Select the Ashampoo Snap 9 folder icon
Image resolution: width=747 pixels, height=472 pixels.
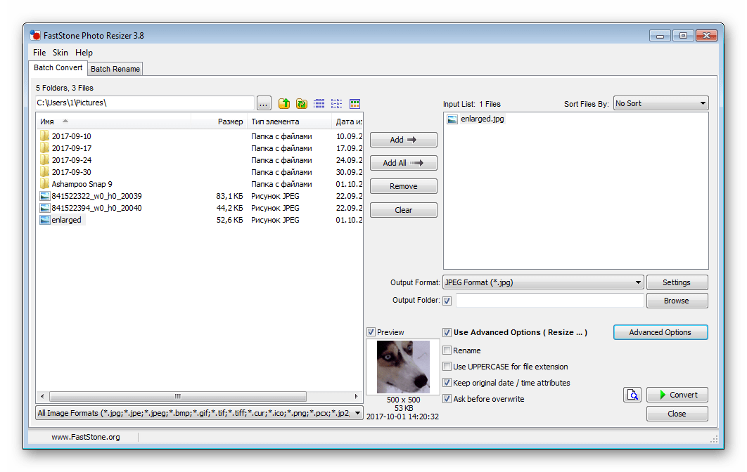point(44,183)
